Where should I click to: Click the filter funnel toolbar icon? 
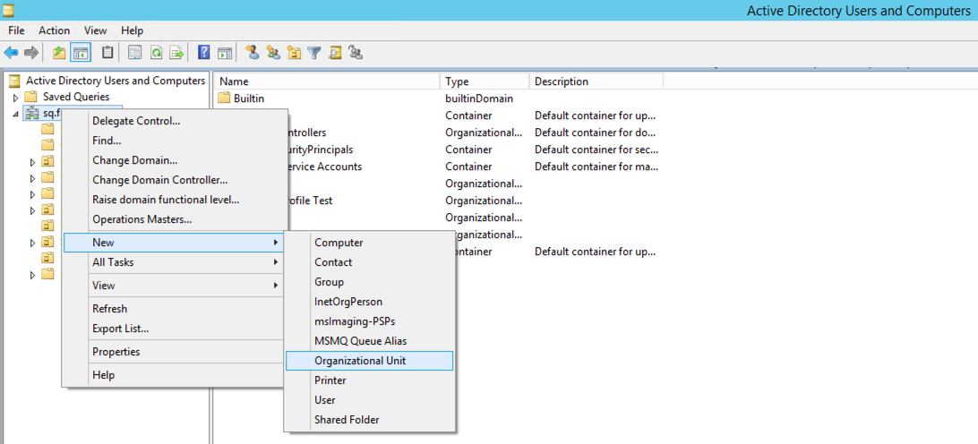(x=314, y=53)
